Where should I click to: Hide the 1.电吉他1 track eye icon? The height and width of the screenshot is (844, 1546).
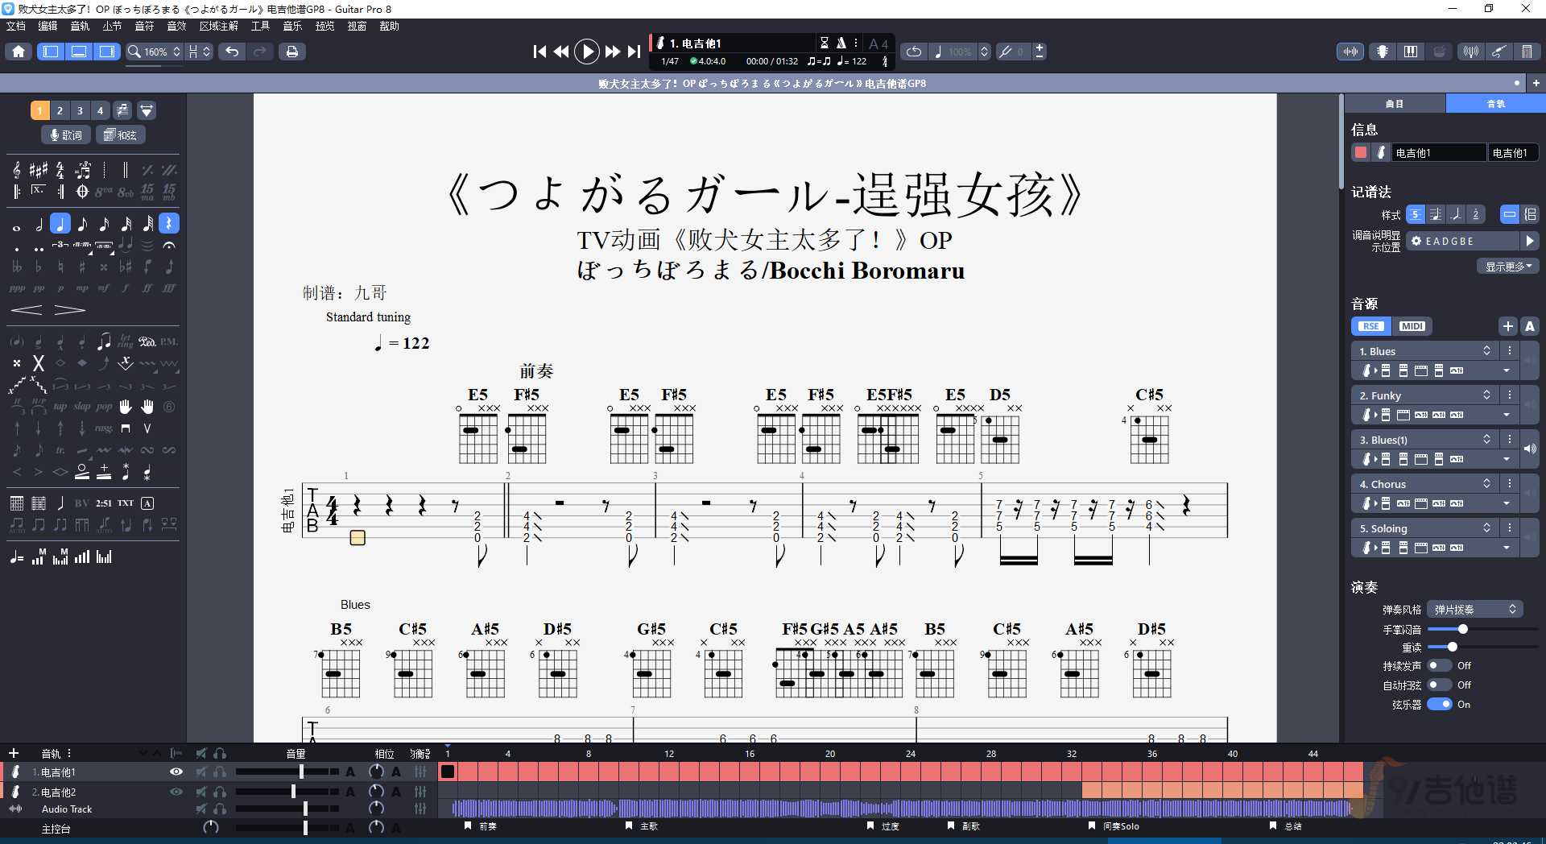(176, 772)
